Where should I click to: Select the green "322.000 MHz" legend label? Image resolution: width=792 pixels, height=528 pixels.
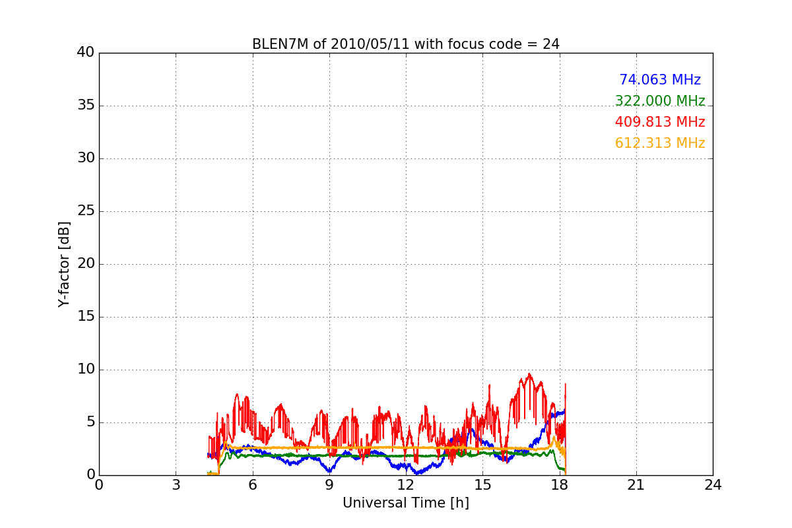pyautogui.click(x=660, y=101)
